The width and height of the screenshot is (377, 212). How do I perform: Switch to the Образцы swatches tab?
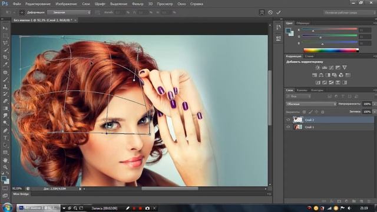[x=303, y=23]
